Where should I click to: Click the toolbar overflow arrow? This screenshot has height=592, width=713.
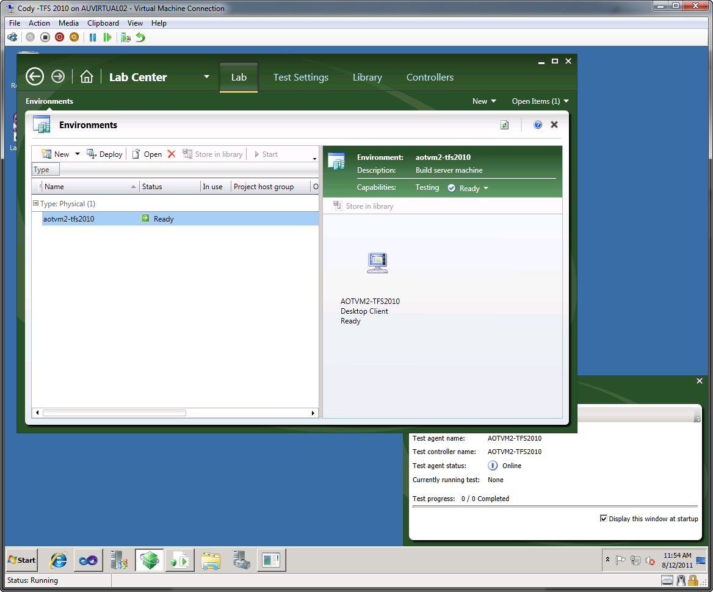coord(314,158)
